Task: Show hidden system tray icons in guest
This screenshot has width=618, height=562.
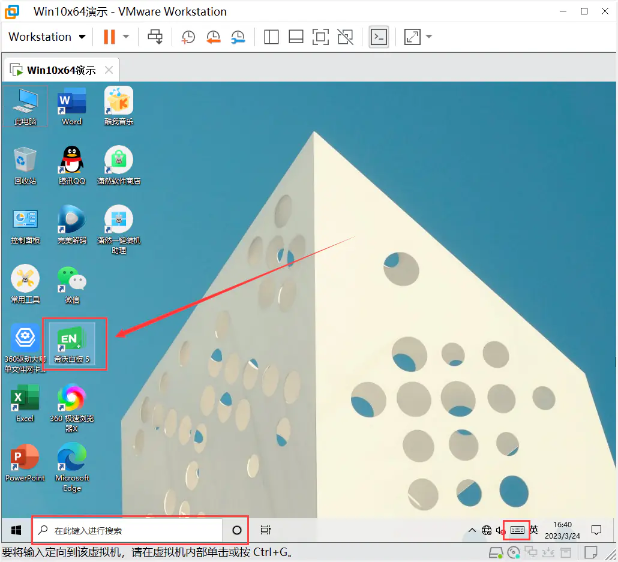Action: click(472, 530)
